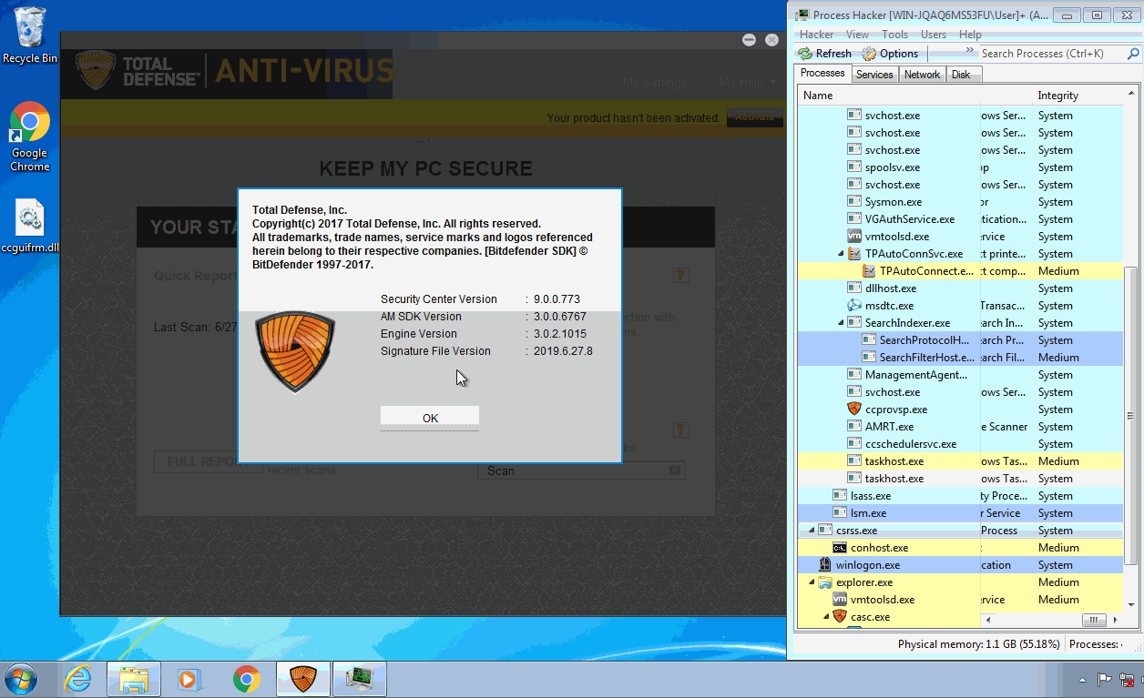Open the Users menu in Process Hacker
The width and height of the screenshot is (1144, 698).
(x=933, y=35)
